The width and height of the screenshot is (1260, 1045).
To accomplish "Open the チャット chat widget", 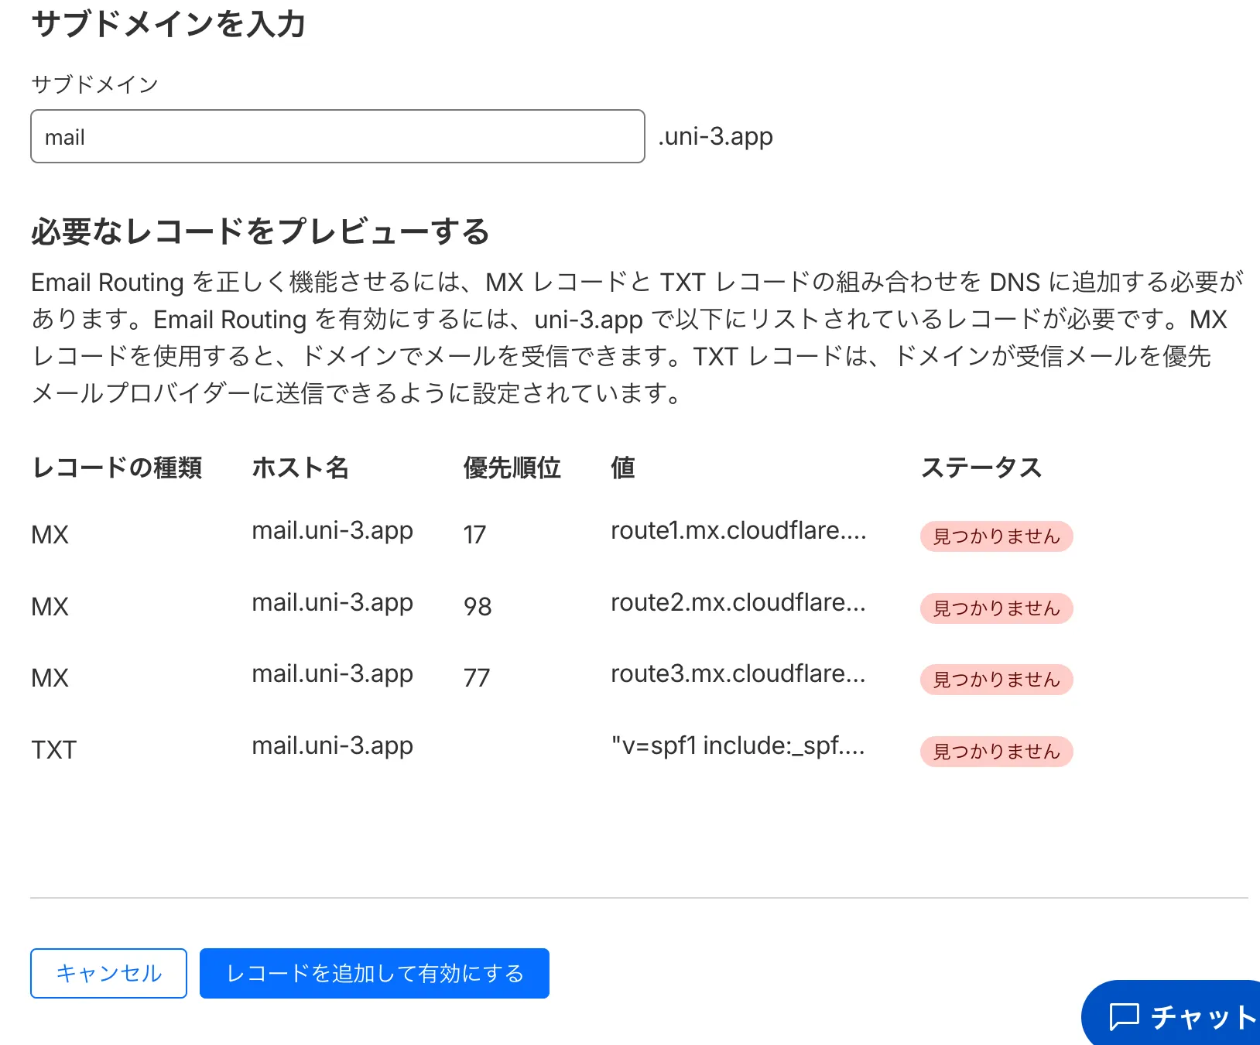I will [1171, 1013].
